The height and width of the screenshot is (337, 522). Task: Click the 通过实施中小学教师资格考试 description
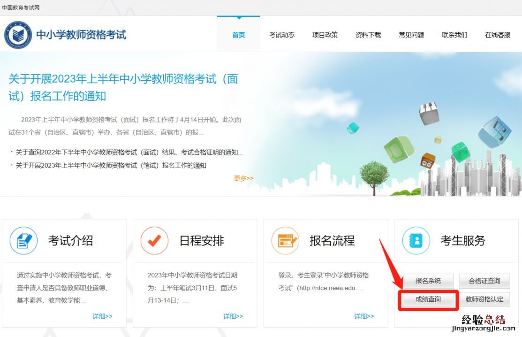click(64, 288)
